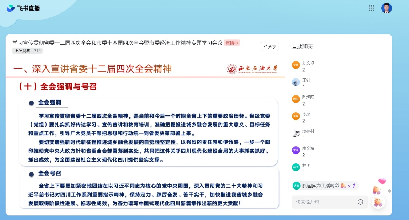409x220 pixels.
Task: Click 王钊's avatar in chat
Action: point(296,82)
